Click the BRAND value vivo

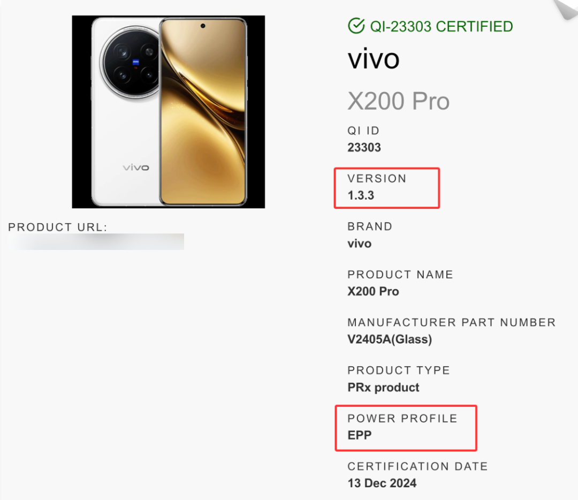[x=360, y=244]
